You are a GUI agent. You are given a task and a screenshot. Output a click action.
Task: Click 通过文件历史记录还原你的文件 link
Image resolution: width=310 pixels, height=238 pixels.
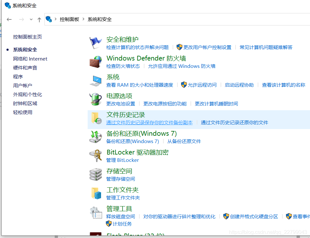coord(234,123)
